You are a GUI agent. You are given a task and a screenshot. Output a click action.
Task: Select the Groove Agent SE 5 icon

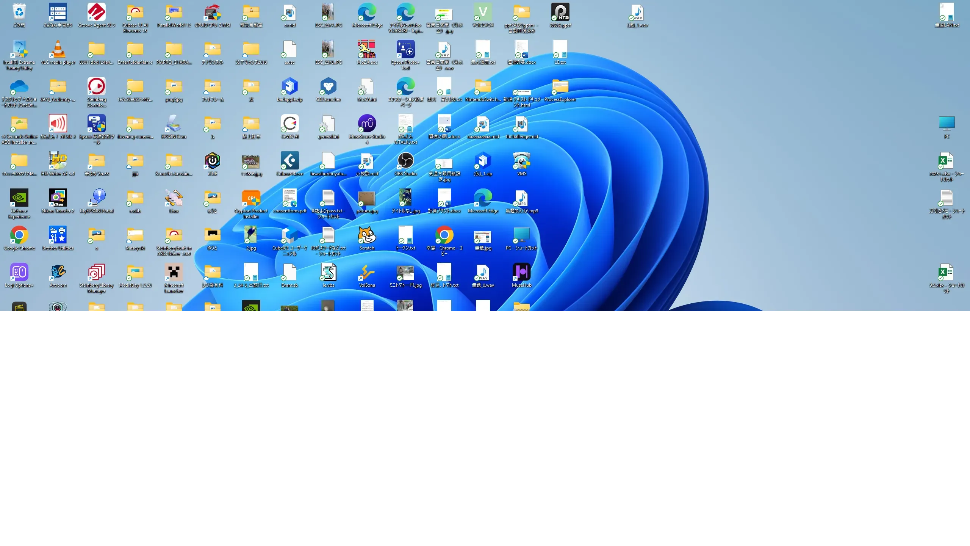tap(96, 12)
